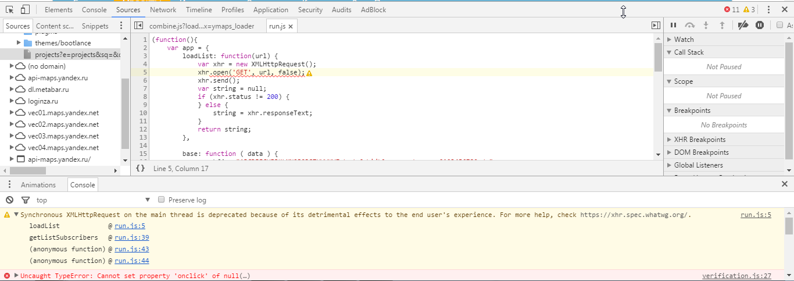The height and width of the screenshot is (281, 794).
Task: Click the Step into function icon
Action: 706,25
